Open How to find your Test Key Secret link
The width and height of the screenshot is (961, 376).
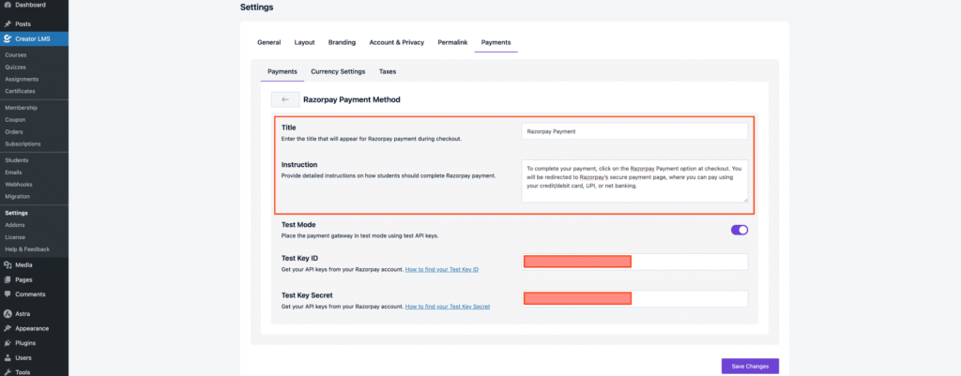tap(448, 307)
